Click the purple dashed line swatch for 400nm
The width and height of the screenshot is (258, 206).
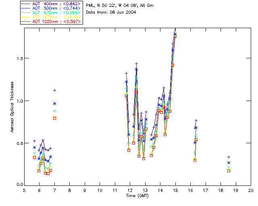tap(26, 4)
